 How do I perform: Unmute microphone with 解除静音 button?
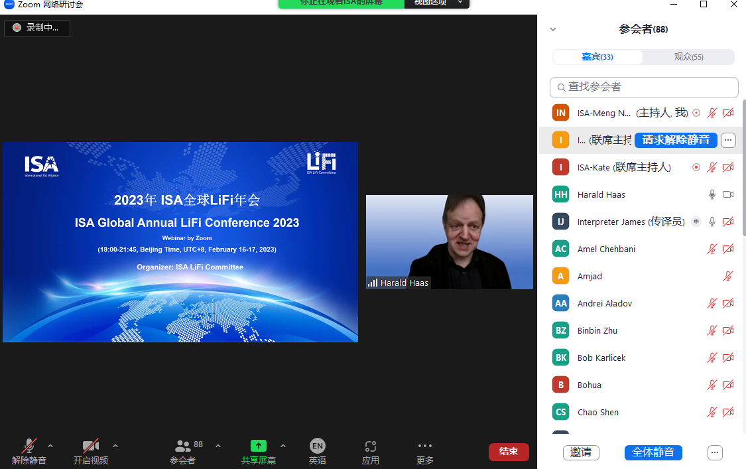(29, 446)
